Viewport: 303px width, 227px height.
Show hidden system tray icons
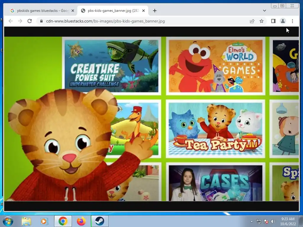(252, 221)
